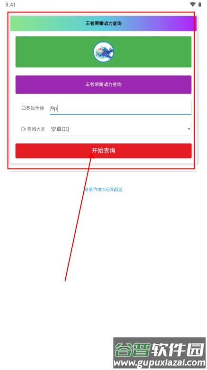Click the cup icon beside 查询大区
This screenshot has width=207, height=370.
coord(23,129)
